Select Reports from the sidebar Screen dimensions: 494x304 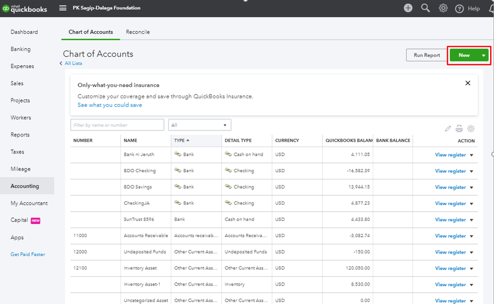20,134
